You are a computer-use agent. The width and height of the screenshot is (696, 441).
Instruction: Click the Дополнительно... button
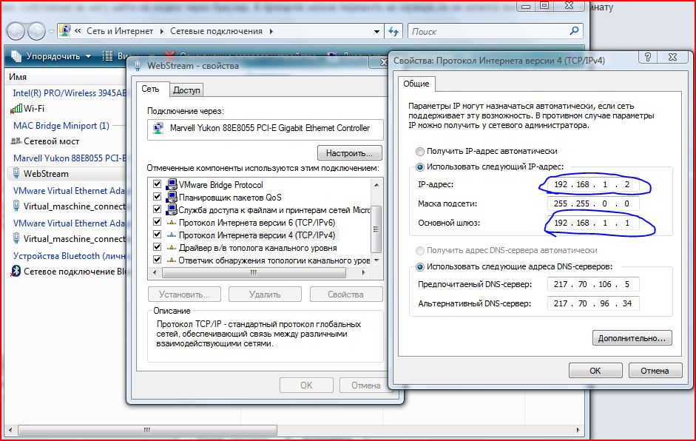point(632,338)
